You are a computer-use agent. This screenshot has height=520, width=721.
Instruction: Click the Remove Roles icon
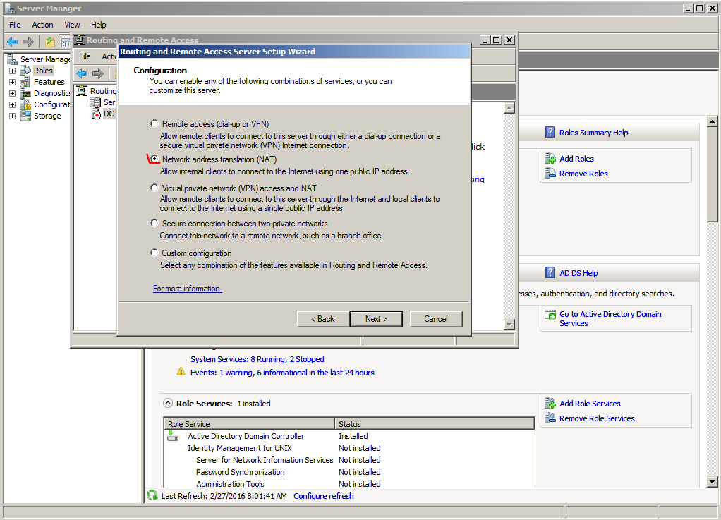(x=550, y=174)
